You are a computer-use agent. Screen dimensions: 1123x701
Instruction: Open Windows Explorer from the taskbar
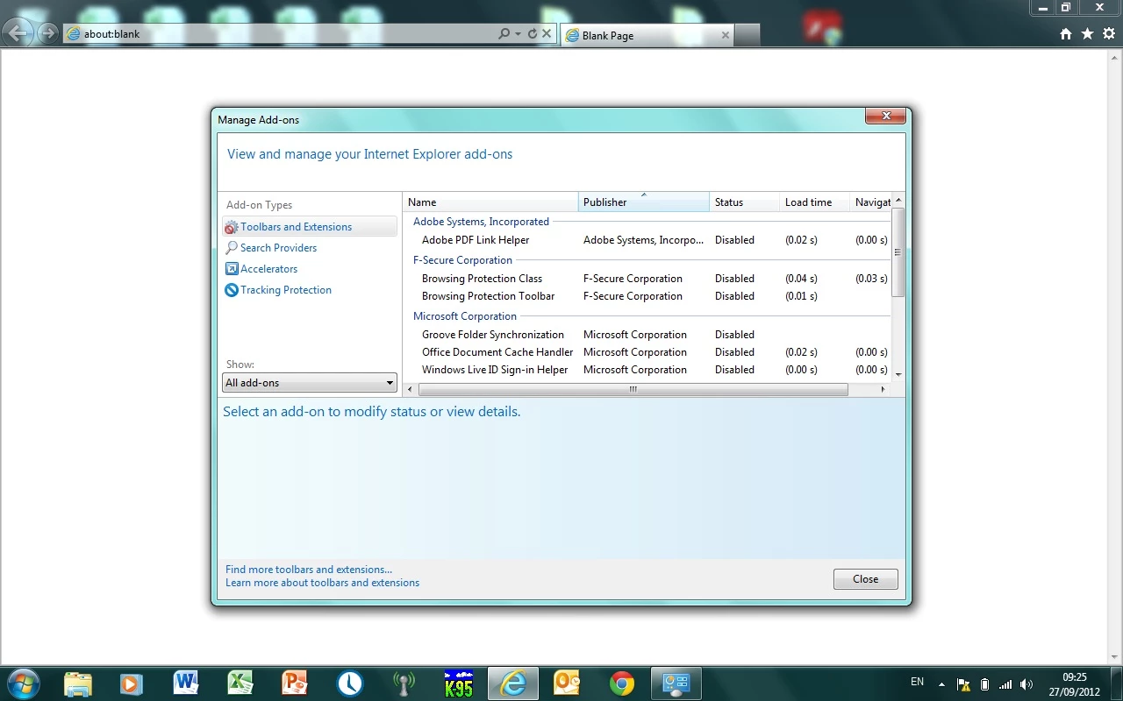click(x=78, y=683)
